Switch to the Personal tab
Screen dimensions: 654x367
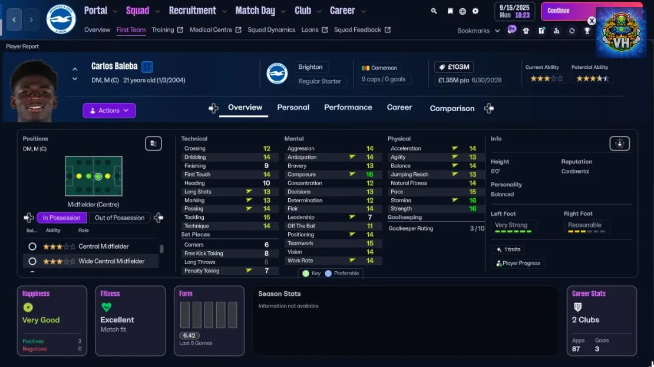click(x=293, y=108)
